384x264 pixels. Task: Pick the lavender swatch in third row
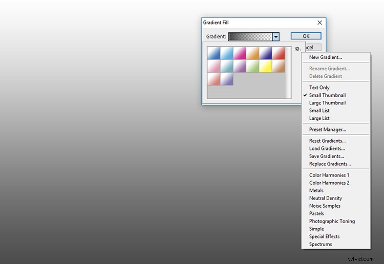(226, 79)
